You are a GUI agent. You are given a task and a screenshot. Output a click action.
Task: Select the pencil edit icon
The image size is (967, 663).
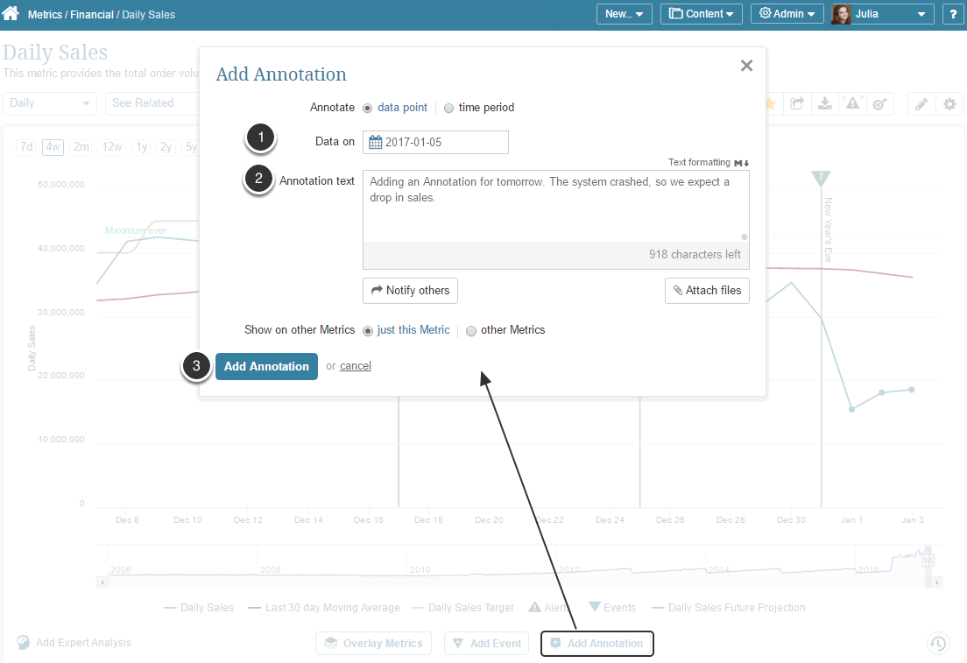[x=921, y=103]
